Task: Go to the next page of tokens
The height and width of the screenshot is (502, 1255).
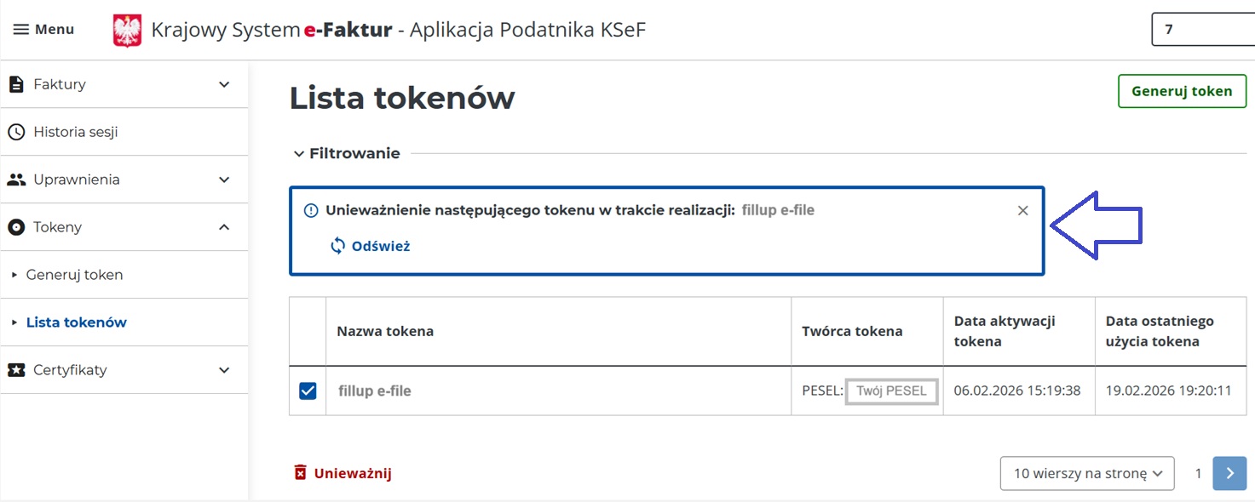Action: click(1229, 473)
